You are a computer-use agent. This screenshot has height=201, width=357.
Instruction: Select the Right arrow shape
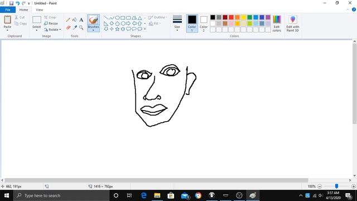(x=128, y=23)
